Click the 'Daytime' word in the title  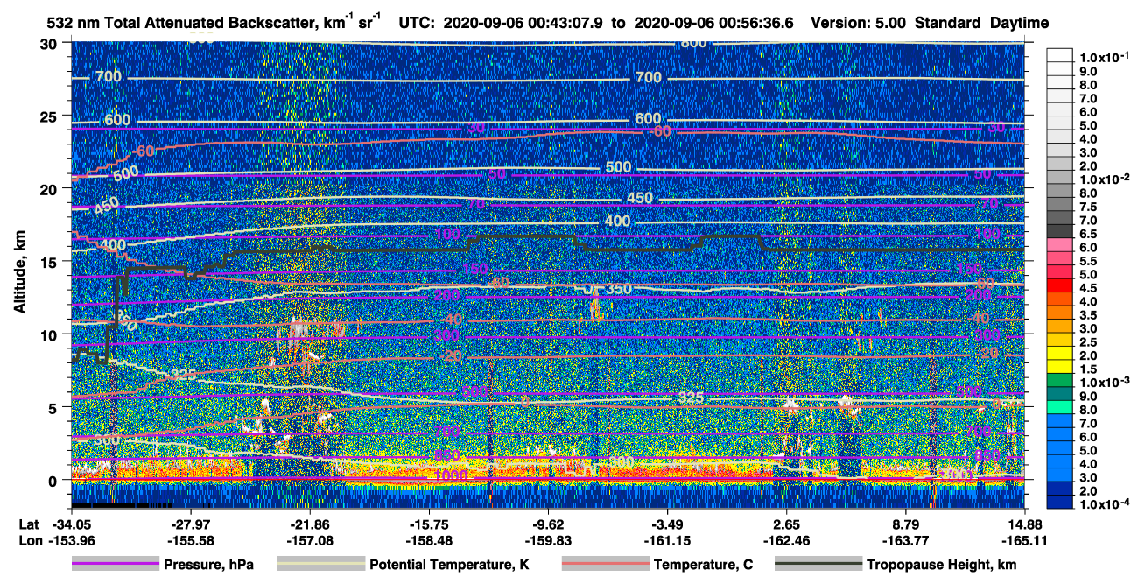click(1019, 23)
